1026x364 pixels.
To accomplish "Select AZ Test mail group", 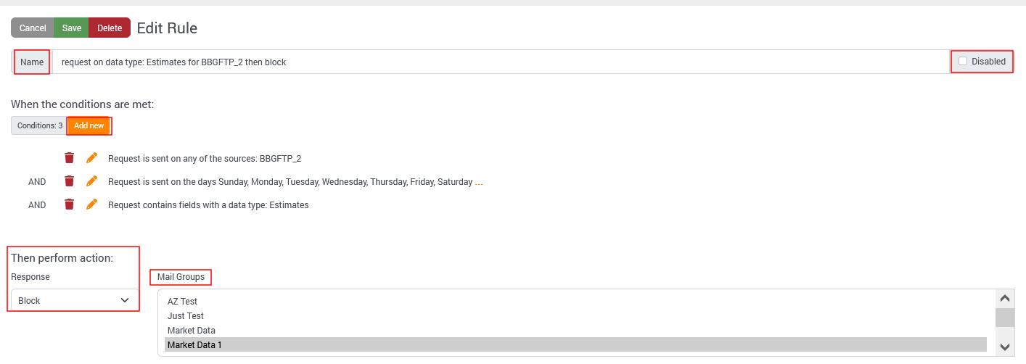I will [x=182, y=302].
